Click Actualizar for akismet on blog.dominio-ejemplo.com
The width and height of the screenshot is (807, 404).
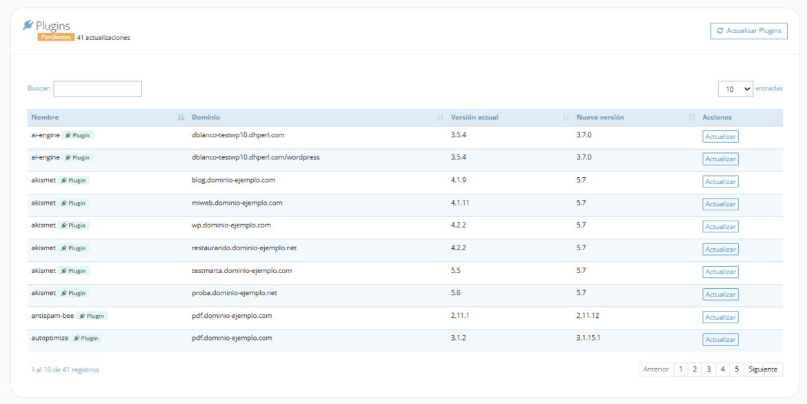[x=721, y=182]
